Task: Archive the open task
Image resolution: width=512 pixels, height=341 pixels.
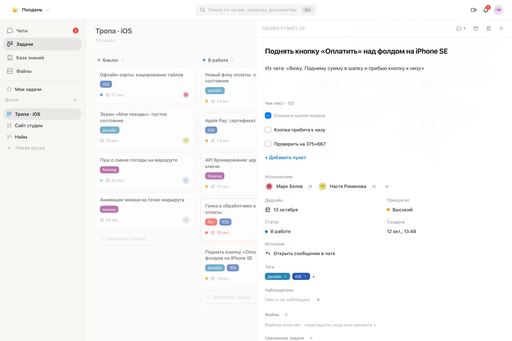Action: click(x=476, y=28)
